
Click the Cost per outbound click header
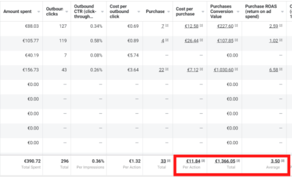[119, 11]
